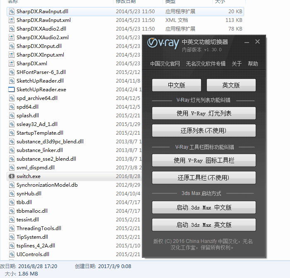Click the icon of SynchronizationModel.db

point(12,185)
